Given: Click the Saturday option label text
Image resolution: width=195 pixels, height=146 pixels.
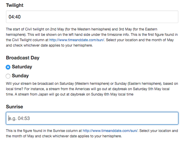Looking at the screenshot, I should (22, 67).
